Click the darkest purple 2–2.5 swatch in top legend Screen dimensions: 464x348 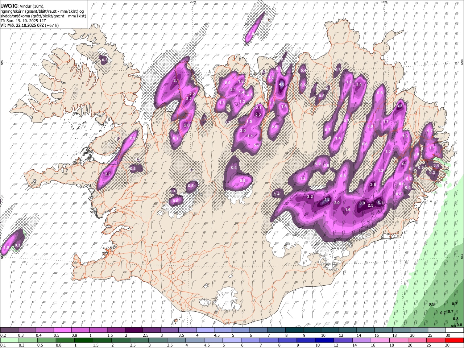point(134,330)
